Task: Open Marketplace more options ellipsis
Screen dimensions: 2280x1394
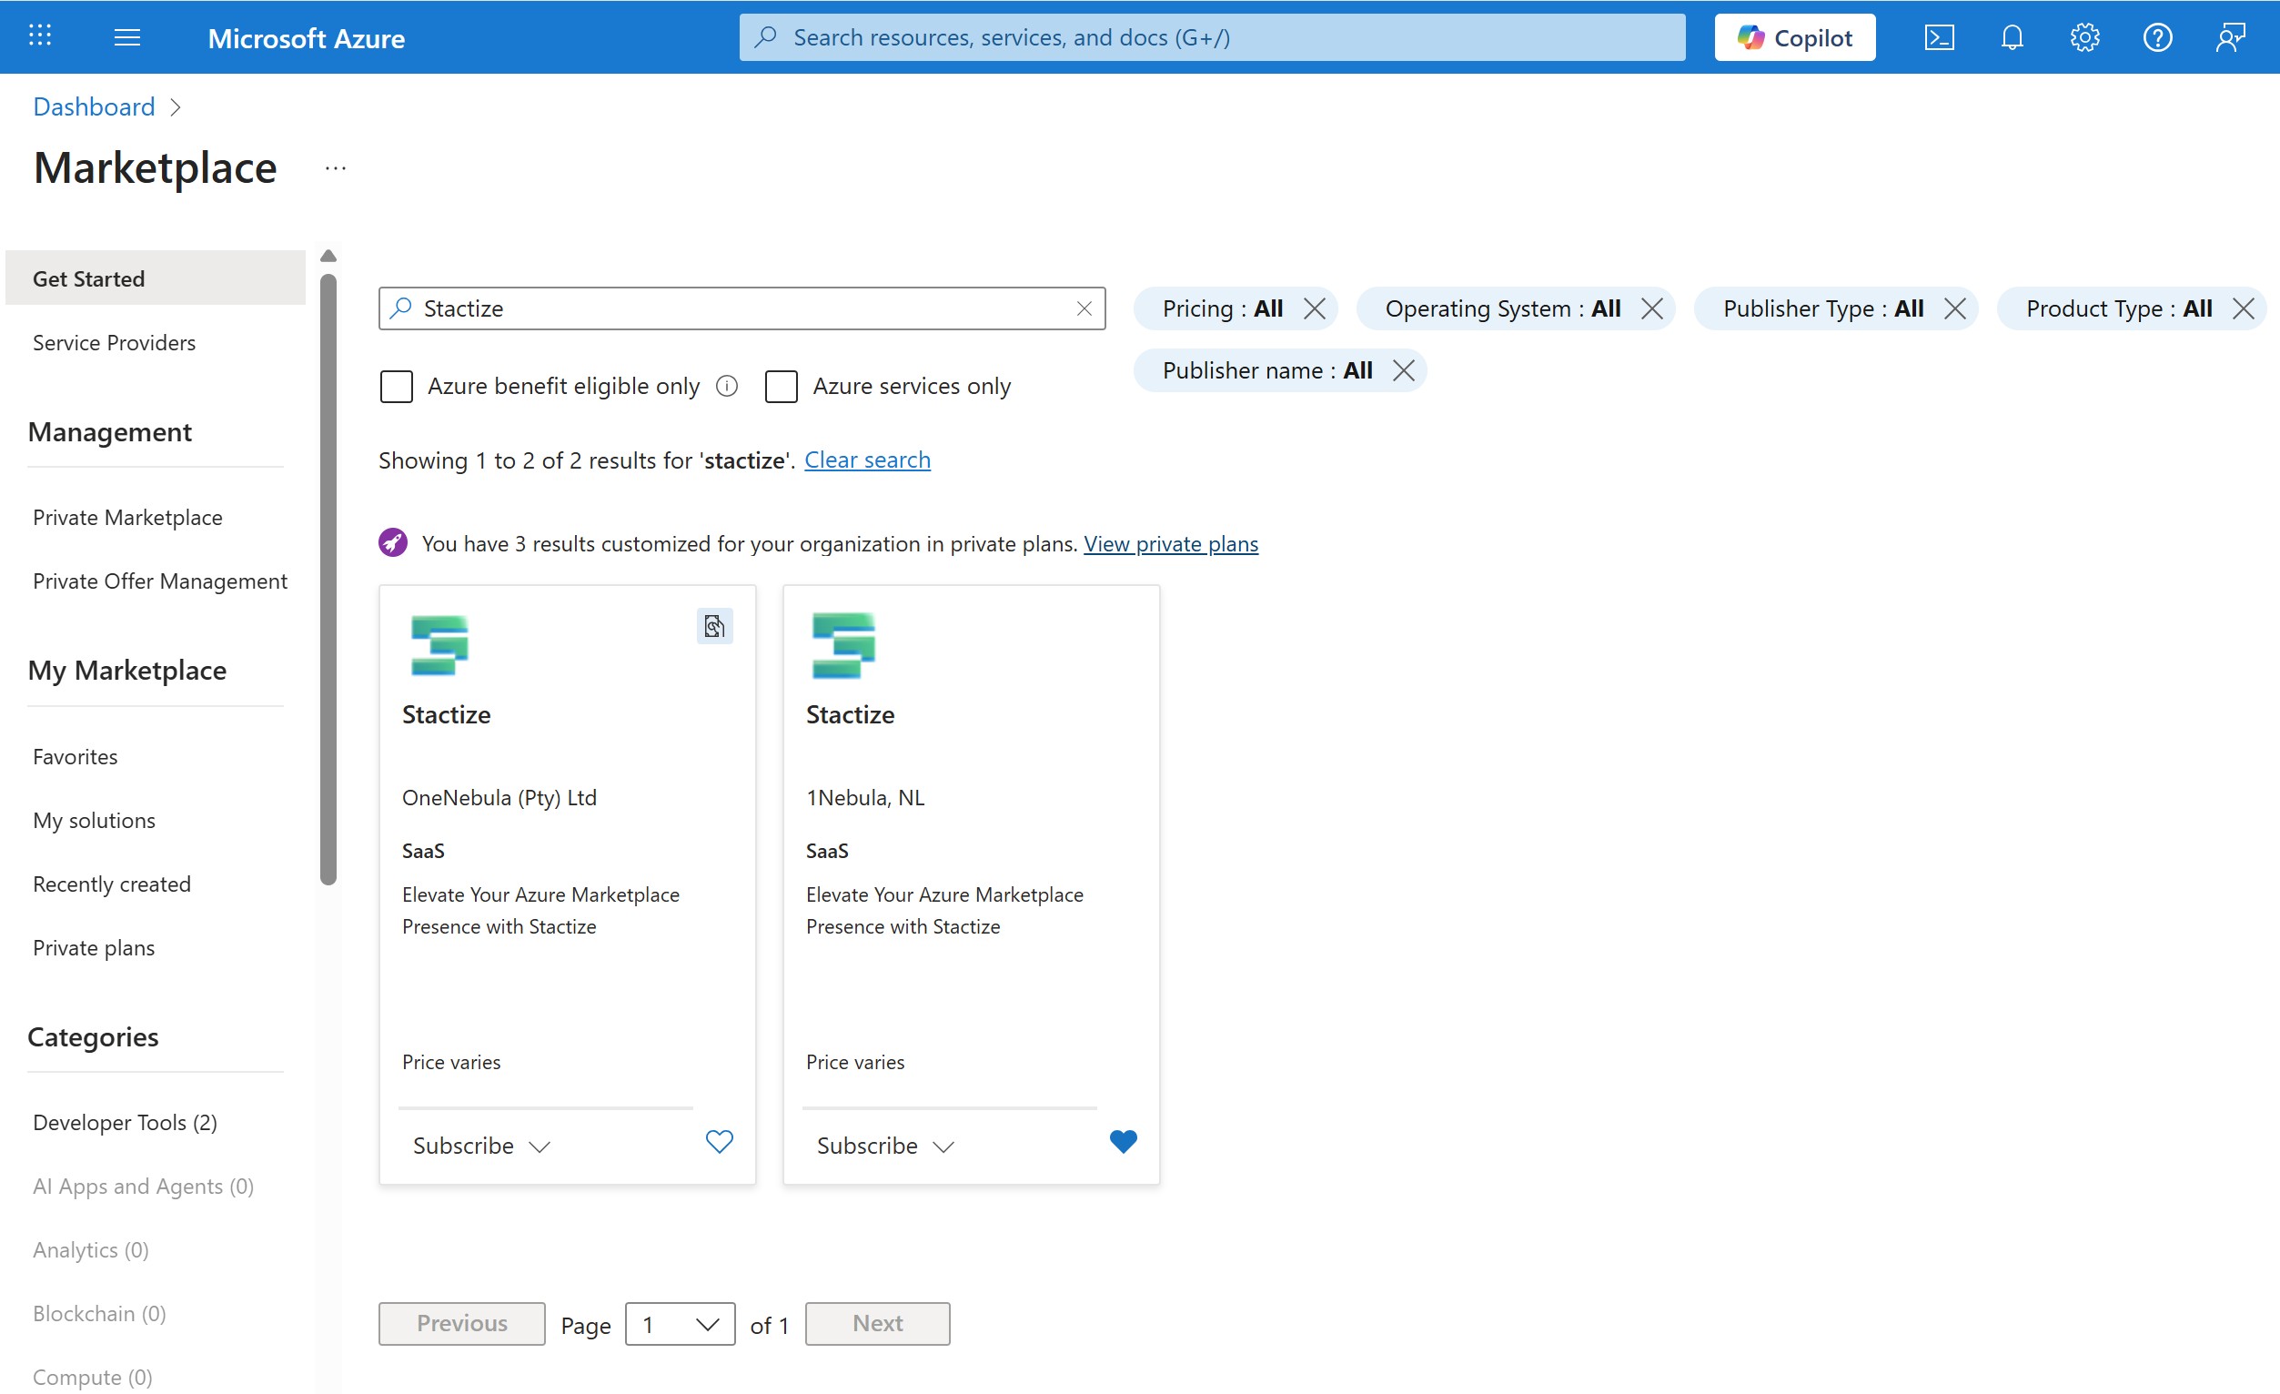Action: pyautogui.click(x=335, y=168)
